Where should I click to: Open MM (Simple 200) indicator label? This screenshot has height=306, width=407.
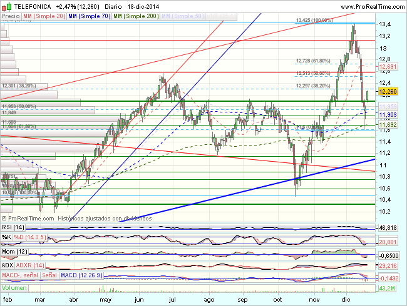[x=136, y=16]
